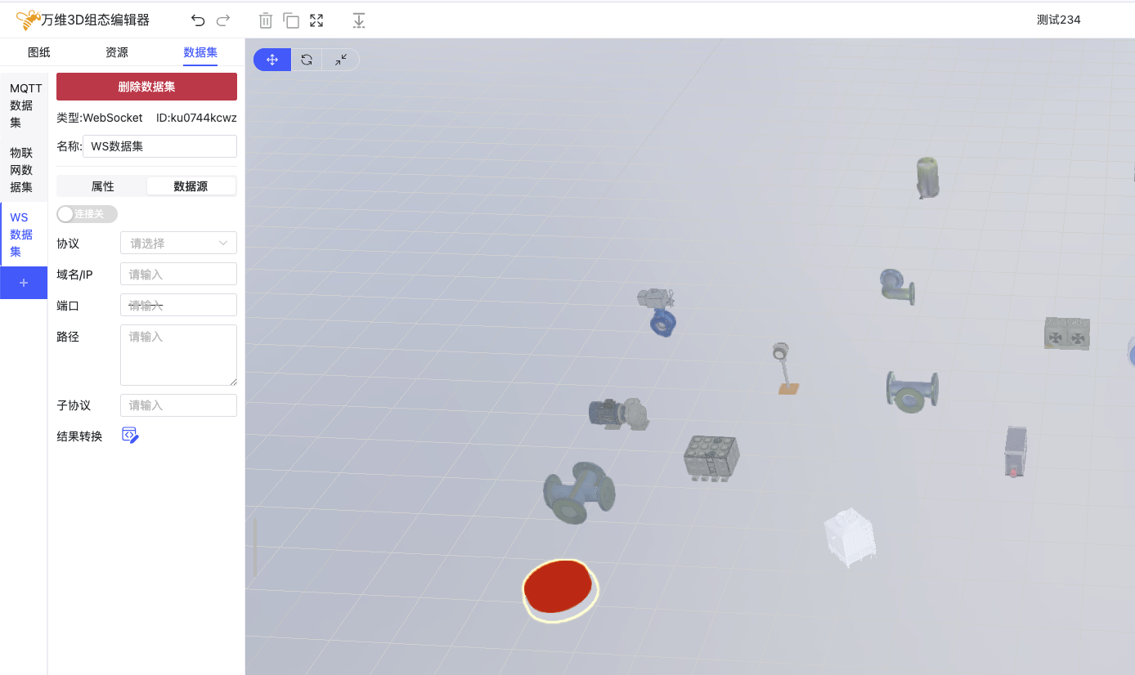
Task: Open the result conversion code editor
Action: pos(130,436)
